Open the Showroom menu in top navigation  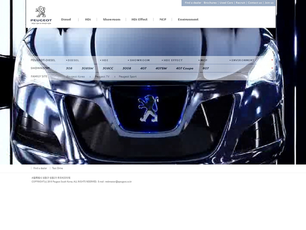click(x=112, y=19)
